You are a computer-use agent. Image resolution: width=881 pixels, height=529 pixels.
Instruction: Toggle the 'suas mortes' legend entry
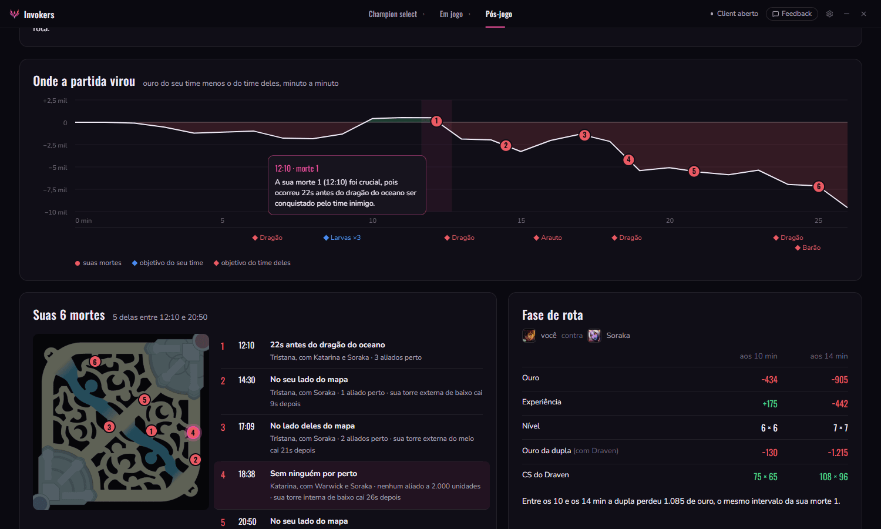[98, 263]
